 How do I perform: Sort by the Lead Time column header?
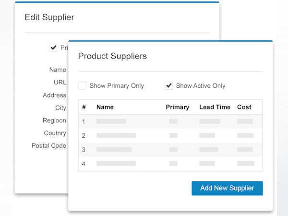tap(215, 107)
